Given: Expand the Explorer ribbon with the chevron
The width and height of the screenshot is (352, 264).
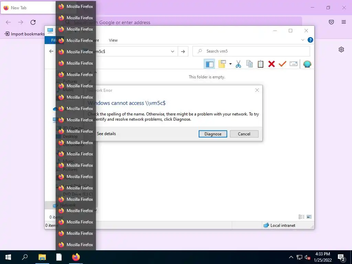Looking at the screenshot, I should pos(302,40).
